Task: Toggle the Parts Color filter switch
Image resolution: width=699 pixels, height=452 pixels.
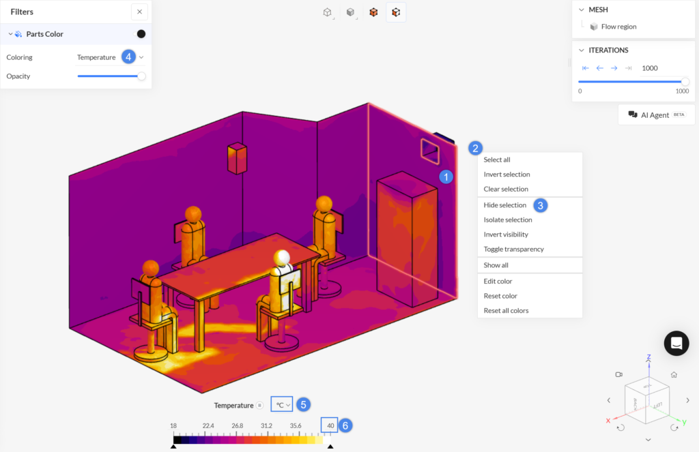Action: 139,34
